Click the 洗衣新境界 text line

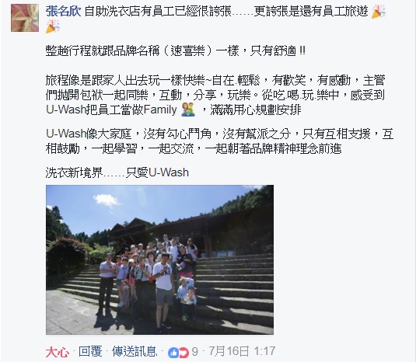coord(117,172)
